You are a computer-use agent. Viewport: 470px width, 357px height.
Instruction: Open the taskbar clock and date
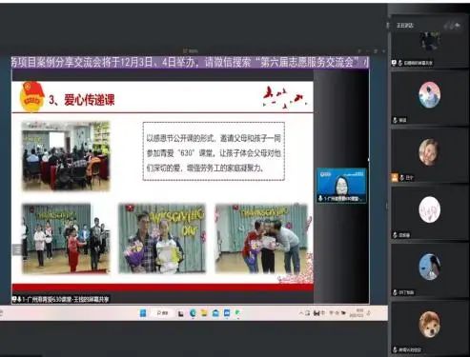(x=356, y=313)
